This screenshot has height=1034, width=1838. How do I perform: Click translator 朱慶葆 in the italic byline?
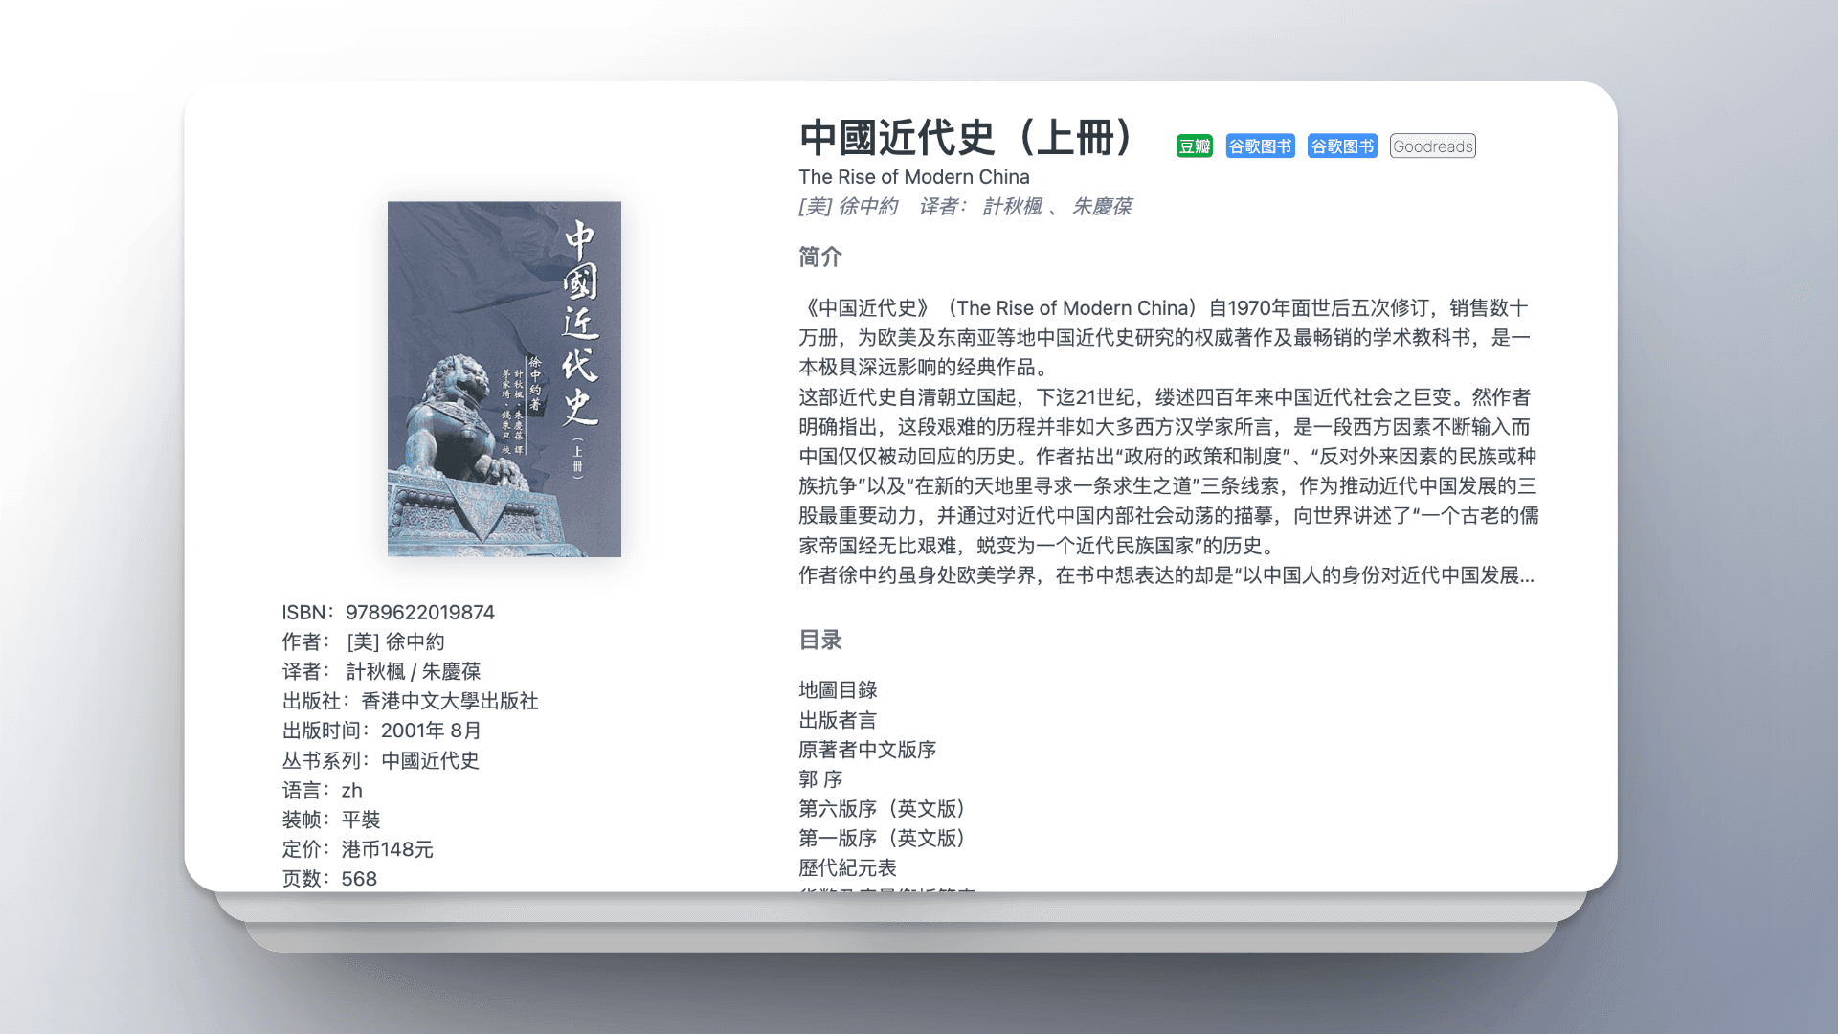click(1102, 207)
